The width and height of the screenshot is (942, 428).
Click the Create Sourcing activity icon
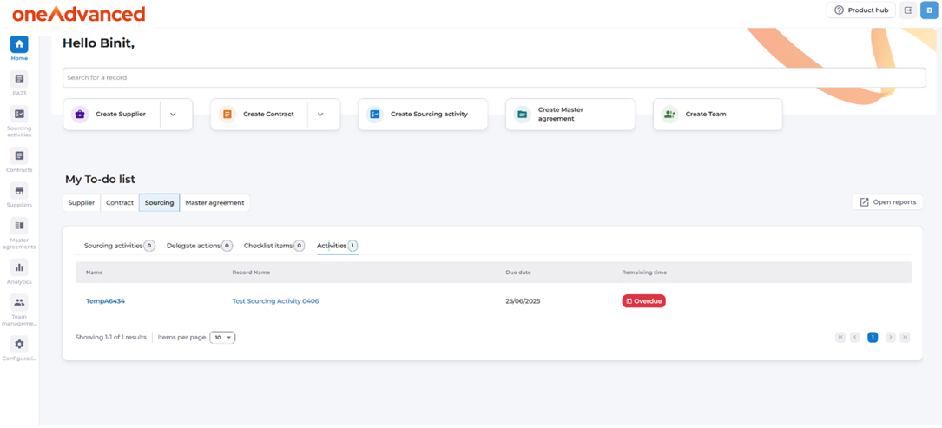click(375, 115)
